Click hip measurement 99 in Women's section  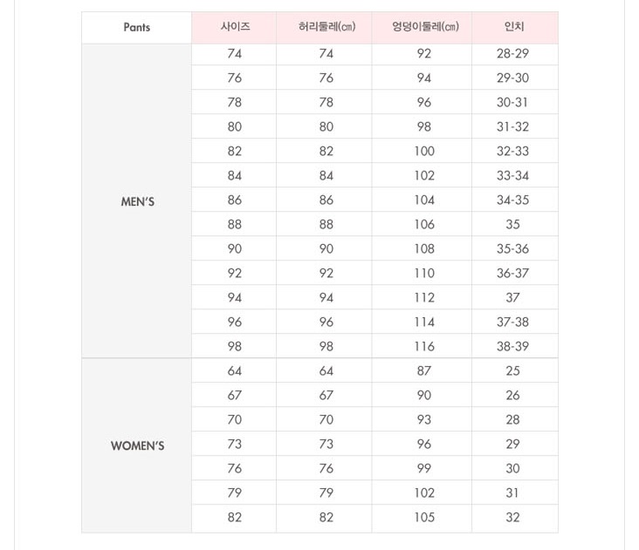(x=424, y=468)
